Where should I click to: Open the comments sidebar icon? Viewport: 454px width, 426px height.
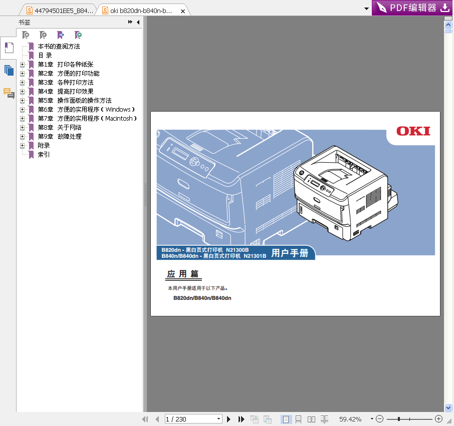pyautogui.click(x=9, y=93)
